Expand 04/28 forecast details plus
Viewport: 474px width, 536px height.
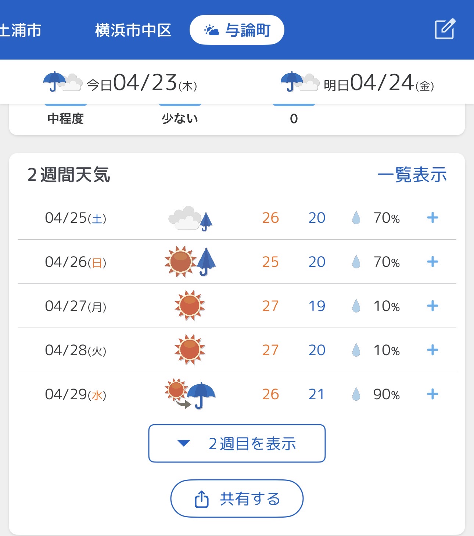point(432,350)
